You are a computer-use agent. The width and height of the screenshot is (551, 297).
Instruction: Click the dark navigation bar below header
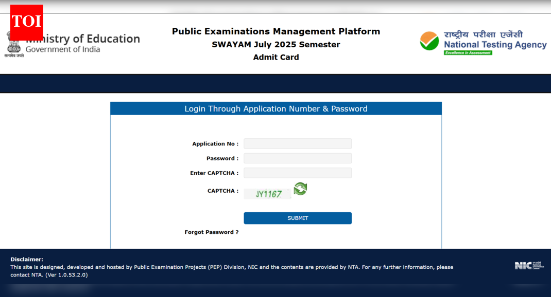[275, 81]
